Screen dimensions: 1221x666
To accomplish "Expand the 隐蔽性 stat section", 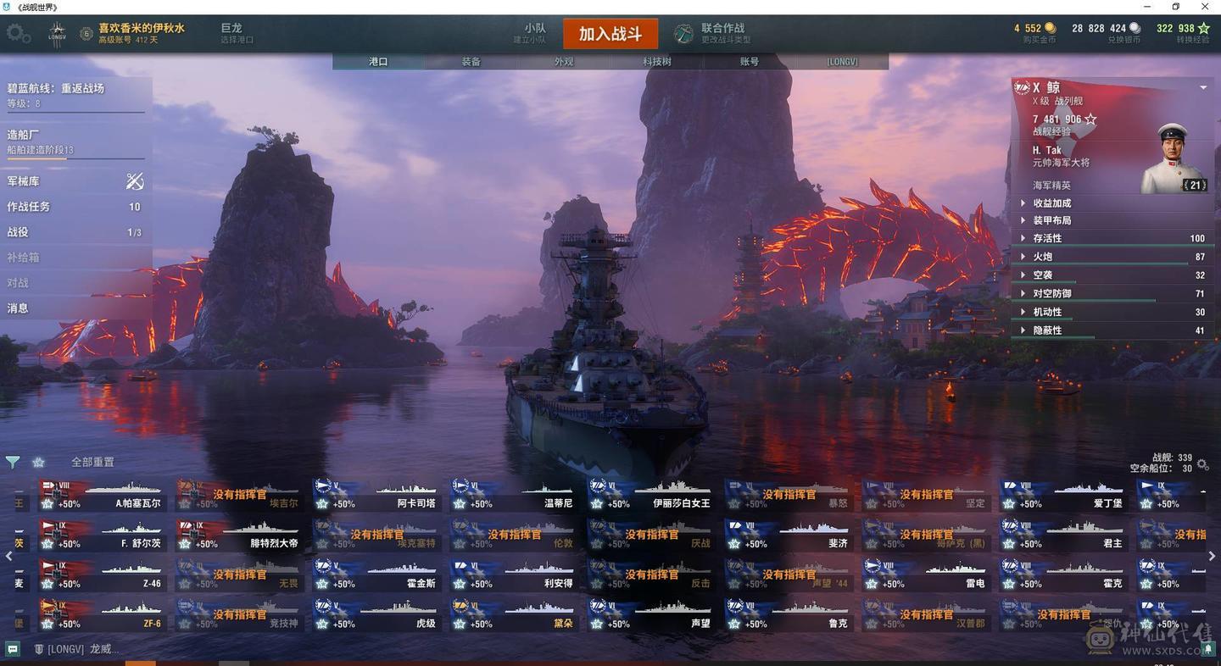I will [x=1113, y=330].
